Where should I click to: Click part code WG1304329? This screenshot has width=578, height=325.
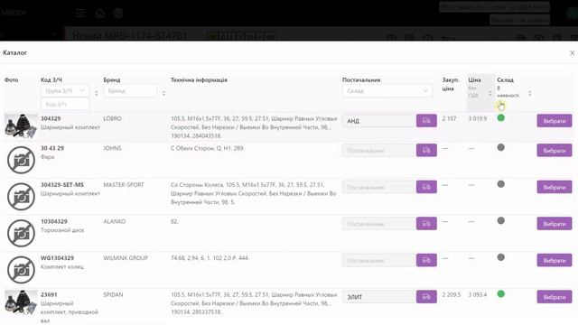[57, 258]
